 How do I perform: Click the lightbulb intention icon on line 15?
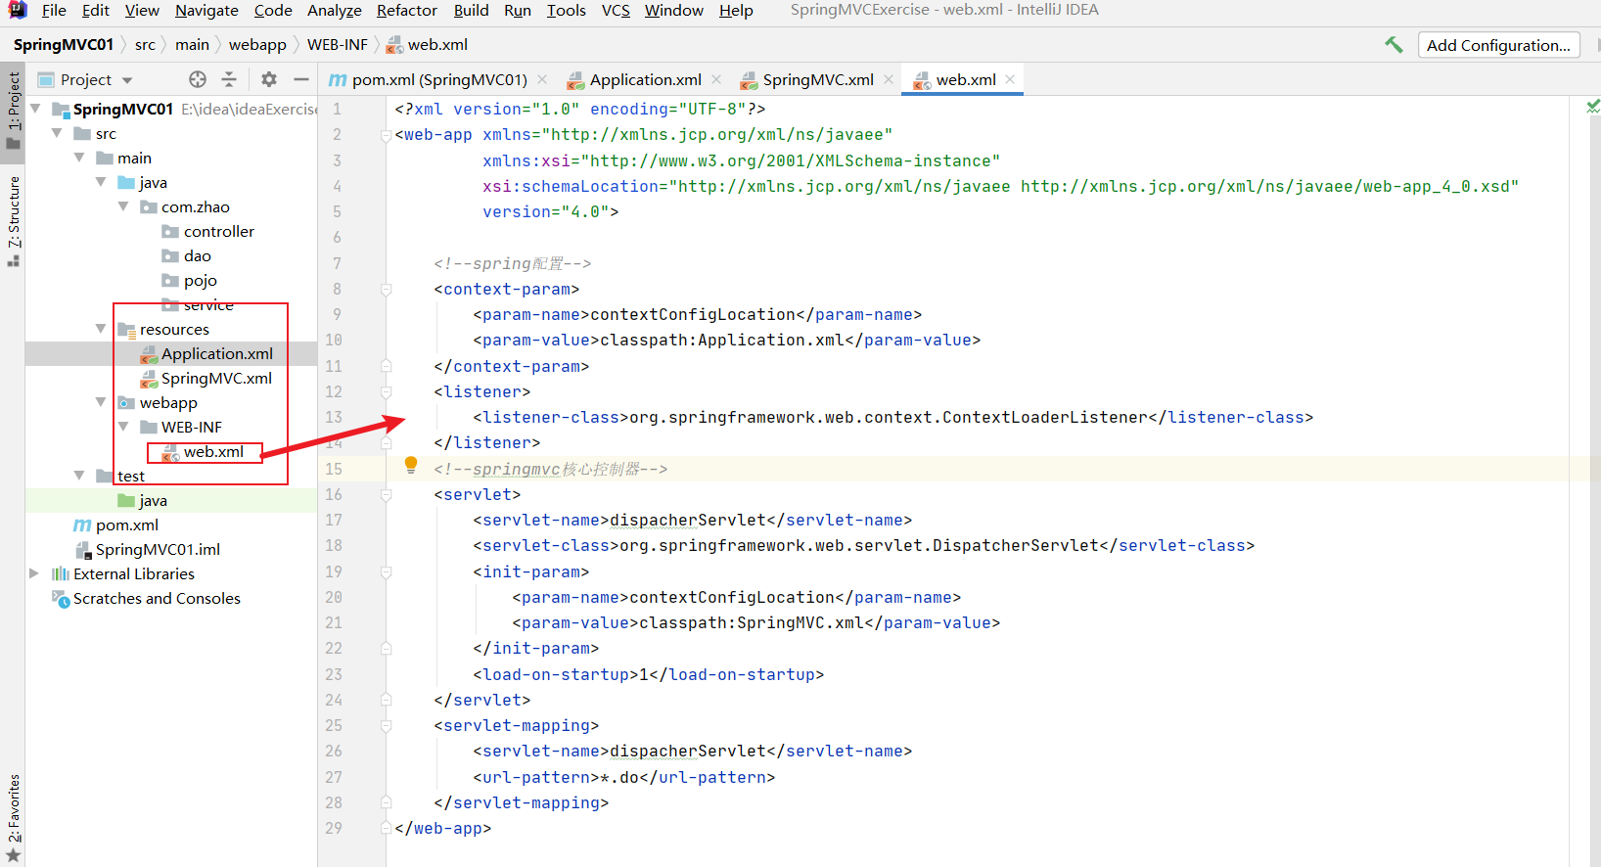pos(411,465)
